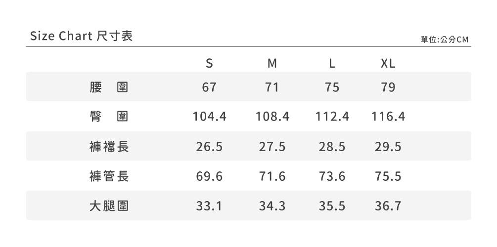The width and height of the screenshot is (497, 247).
Task: Select hip value 108.4 under M
Action: point(272,117)
